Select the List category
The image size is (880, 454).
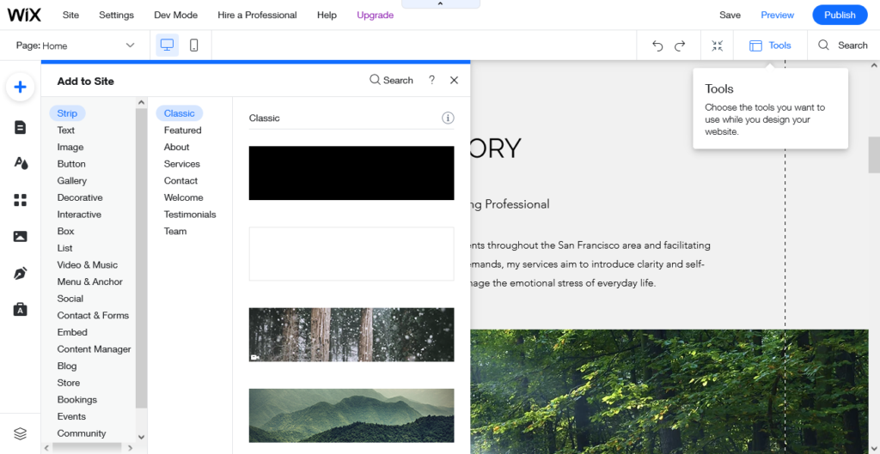[64, 248]
